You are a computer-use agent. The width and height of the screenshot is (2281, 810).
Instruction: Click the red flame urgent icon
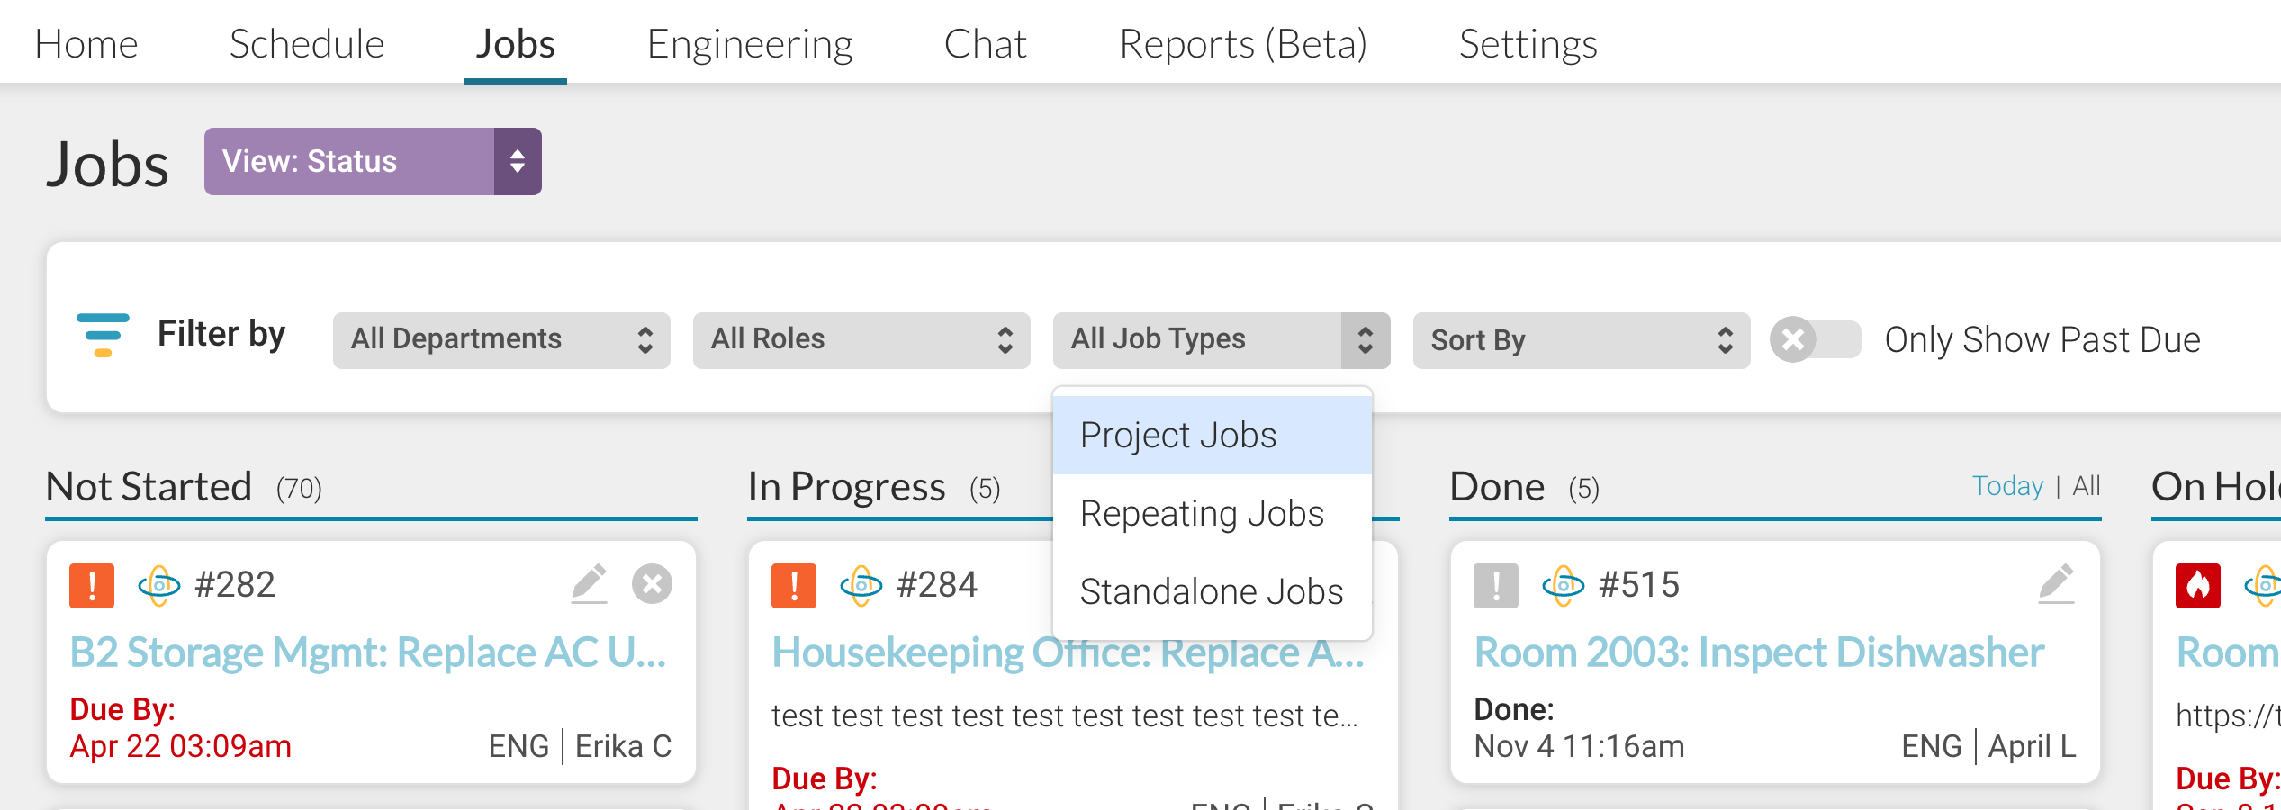tap(2198, 586)
